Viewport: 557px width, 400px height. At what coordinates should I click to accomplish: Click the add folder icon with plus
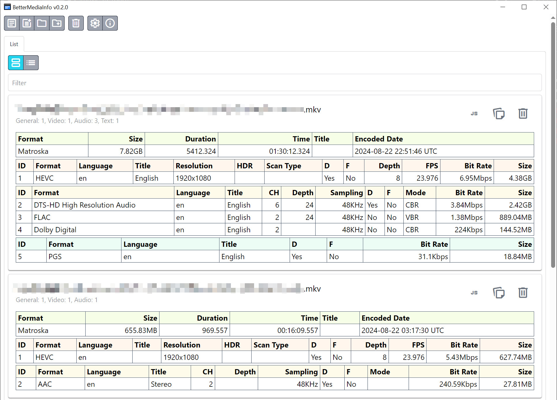(57, 23)
